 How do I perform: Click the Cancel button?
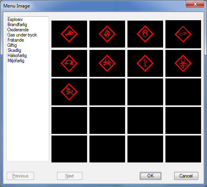[186, 176]
